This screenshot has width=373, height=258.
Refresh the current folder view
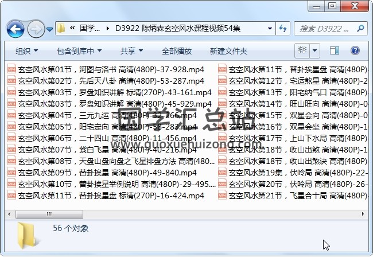[283, 29]
